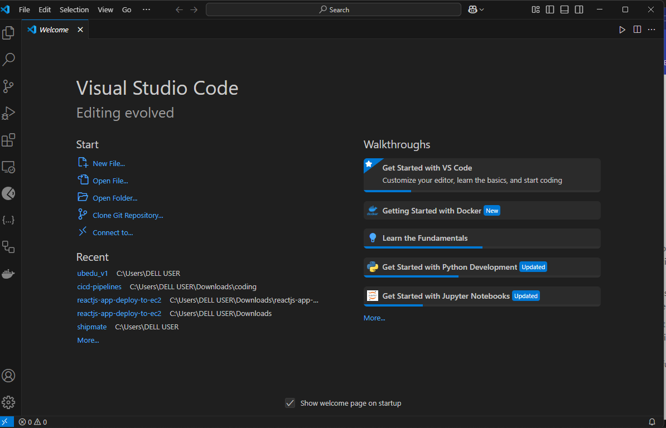Open the errors and warnings status item
The width and height of the screenshot is (666, 428).
[33, 422]
